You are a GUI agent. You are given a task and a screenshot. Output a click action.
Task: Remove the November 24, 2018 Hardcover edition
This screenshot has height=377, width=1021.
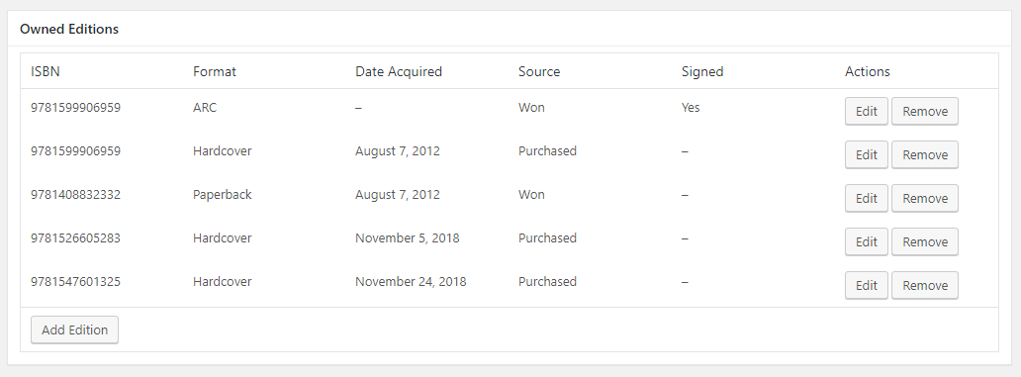pos(925,285)
